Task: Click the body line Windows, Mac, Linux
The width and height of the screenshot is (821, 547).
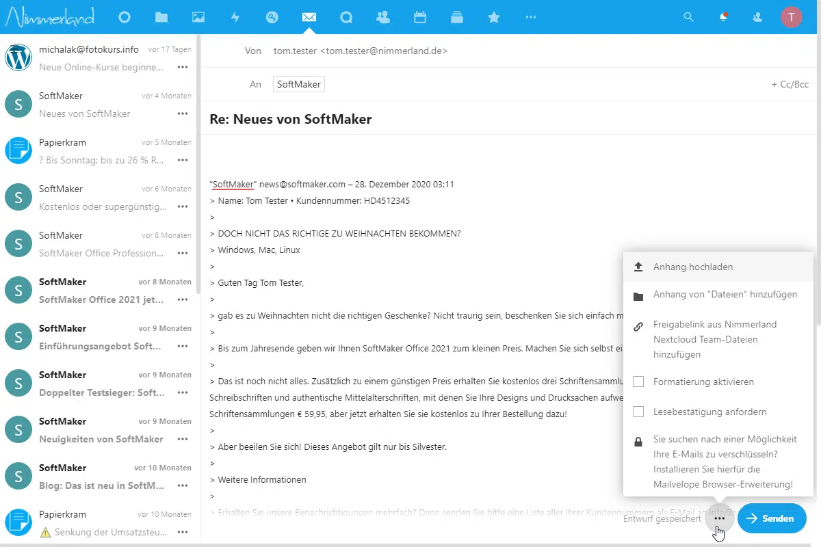Action: (259, 250)
